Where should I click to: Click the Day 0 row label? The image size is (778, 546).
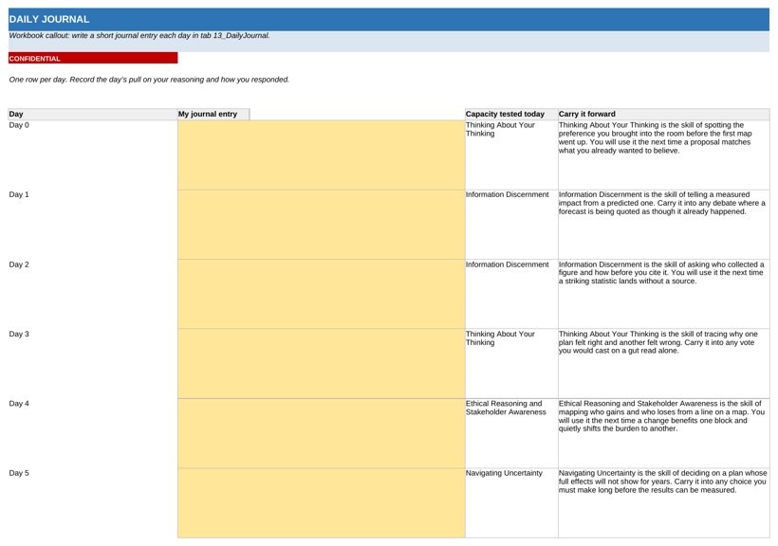tap(19, 125)
